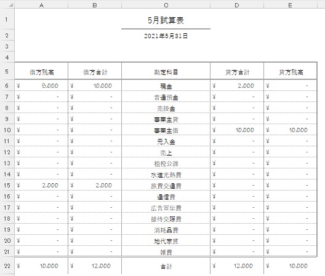Image resolution: width=325 pixels, height=276 pixels.
Task: Select the 旅費交通費 account cell
Action: click(166, 185)
